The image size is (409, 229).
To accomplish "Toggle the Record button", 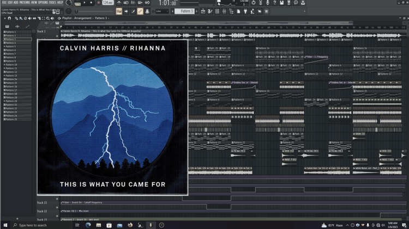I will click(x=99, y=3).
